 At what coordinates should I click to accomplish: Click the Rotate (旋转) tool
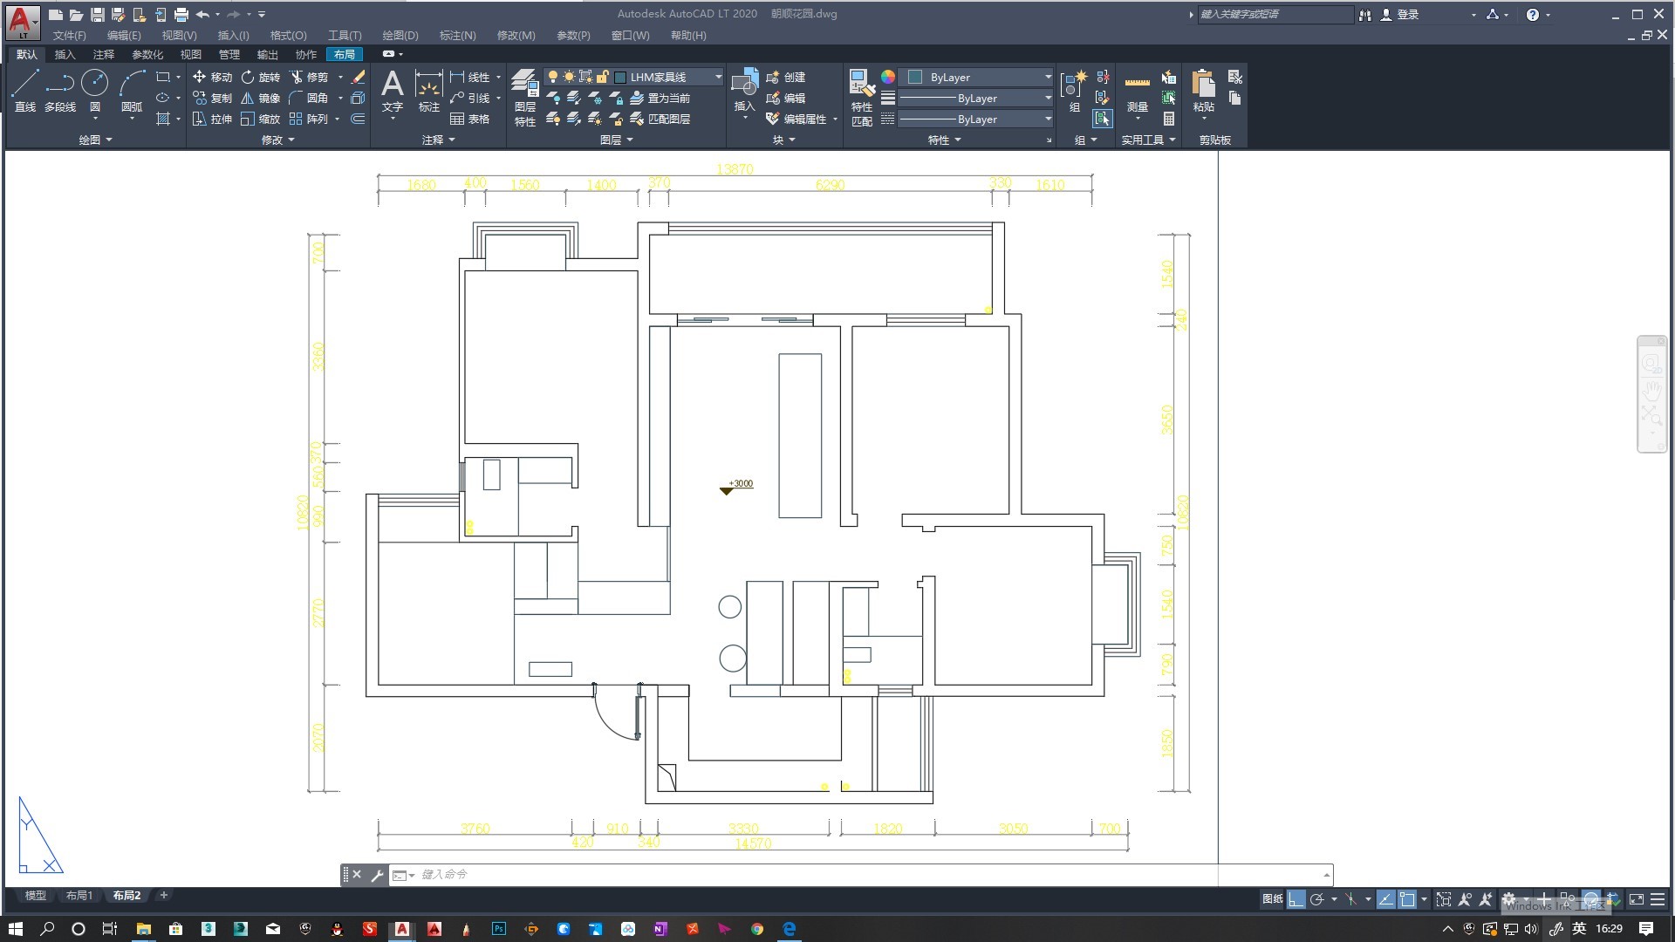260,77
